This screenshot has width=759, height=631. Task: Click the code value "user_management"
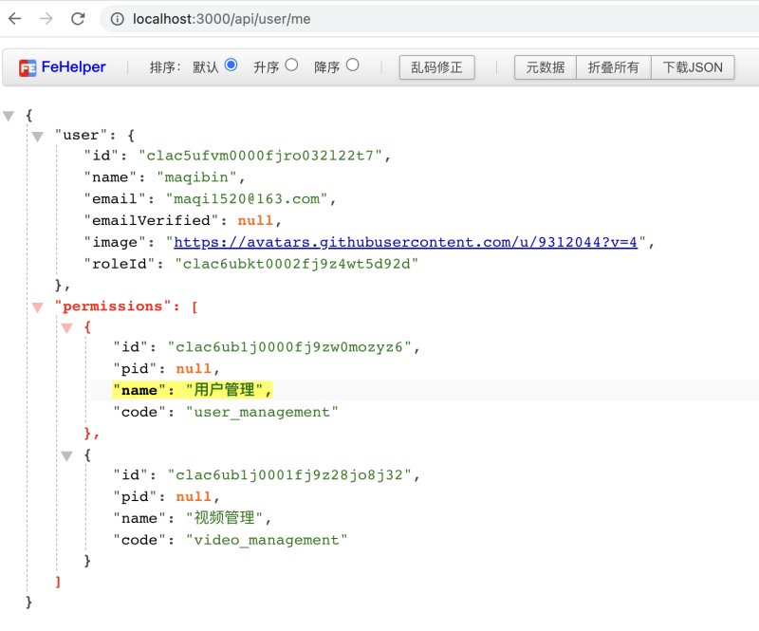(262, 412)
